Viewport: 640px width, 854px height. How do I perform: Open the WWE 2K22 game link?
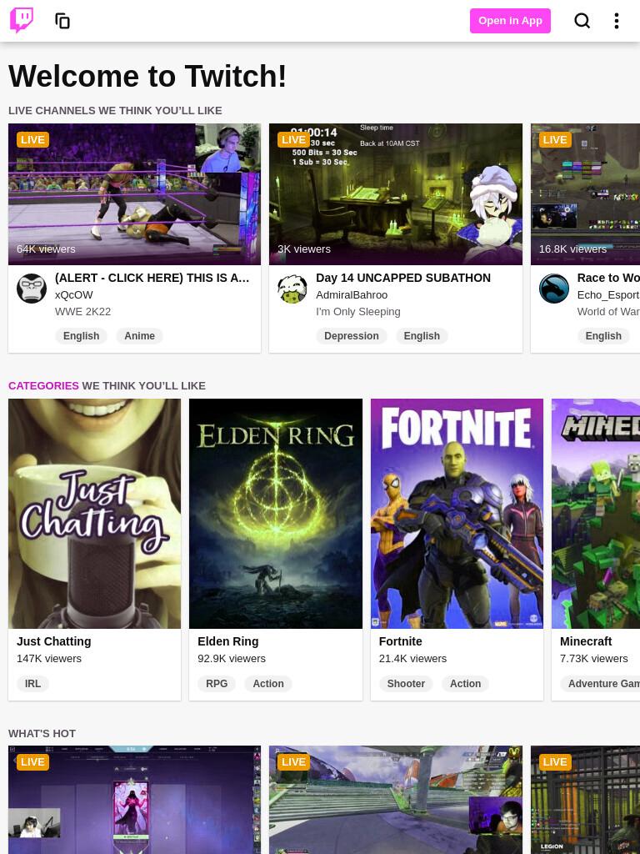point(82,312)
